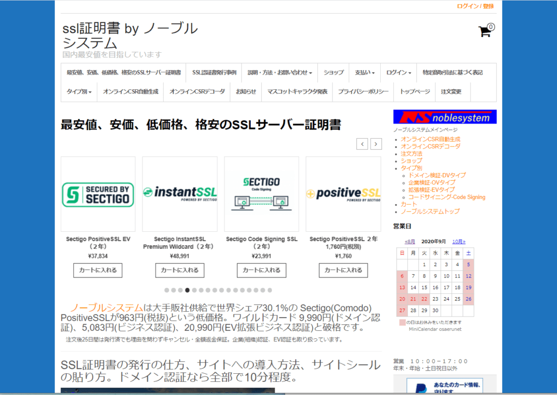Open SSL認証書発行事例 menu item
Screen dimensions: 557x395
pos(214,72)
